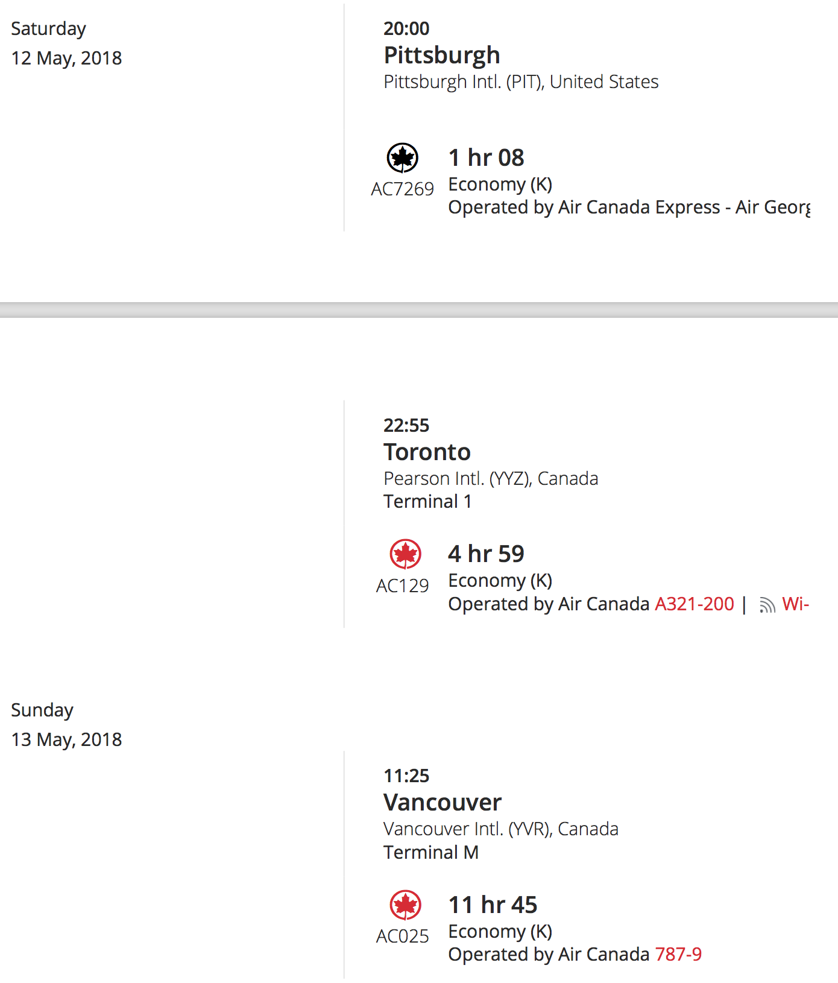This screenshot has height=983, width=838.
Task: Click the red Air Canada logo for AC025
Action: (405, 905)
